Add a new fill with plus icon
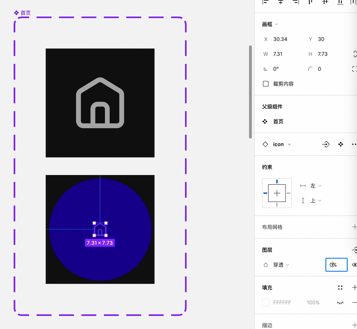357x329 pixels. 354,288
